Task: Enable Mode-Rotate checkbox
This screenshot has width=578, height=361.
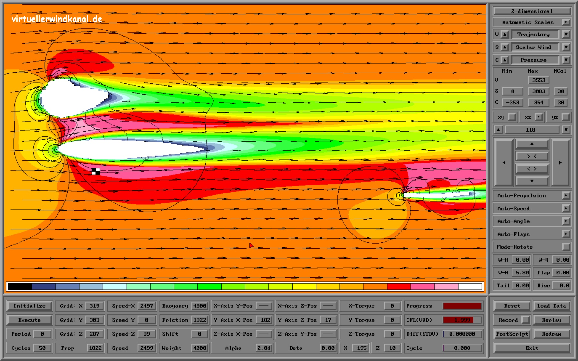Action: coord(566,247)
